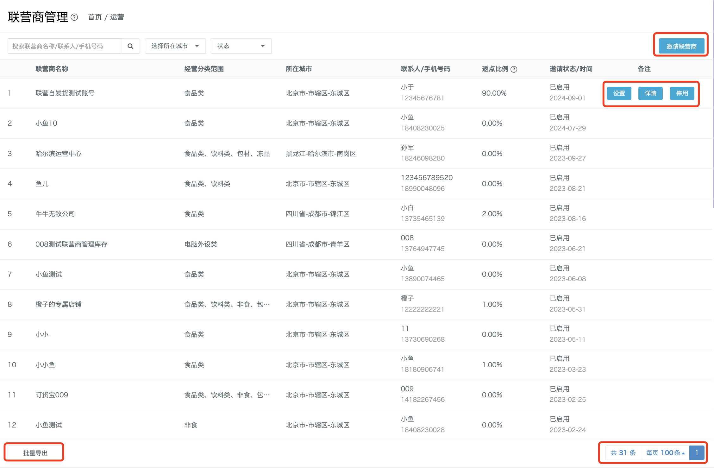Open the 状态 filter dropdown

(241, 46)
